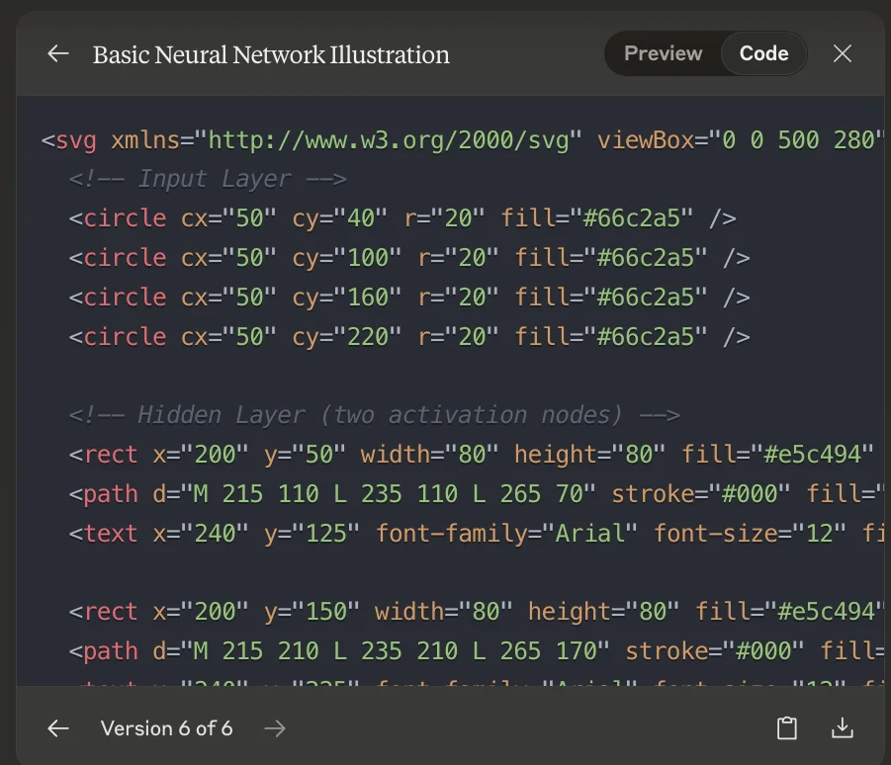This screenshot has width=891, height=765.
Task: Click the next version arrow
Action: tap(275, 727)
